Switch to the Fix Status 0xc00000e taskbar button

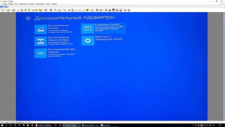44,125
